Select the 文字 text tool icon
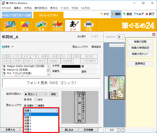The image size is (157, 133). point(73,25)
